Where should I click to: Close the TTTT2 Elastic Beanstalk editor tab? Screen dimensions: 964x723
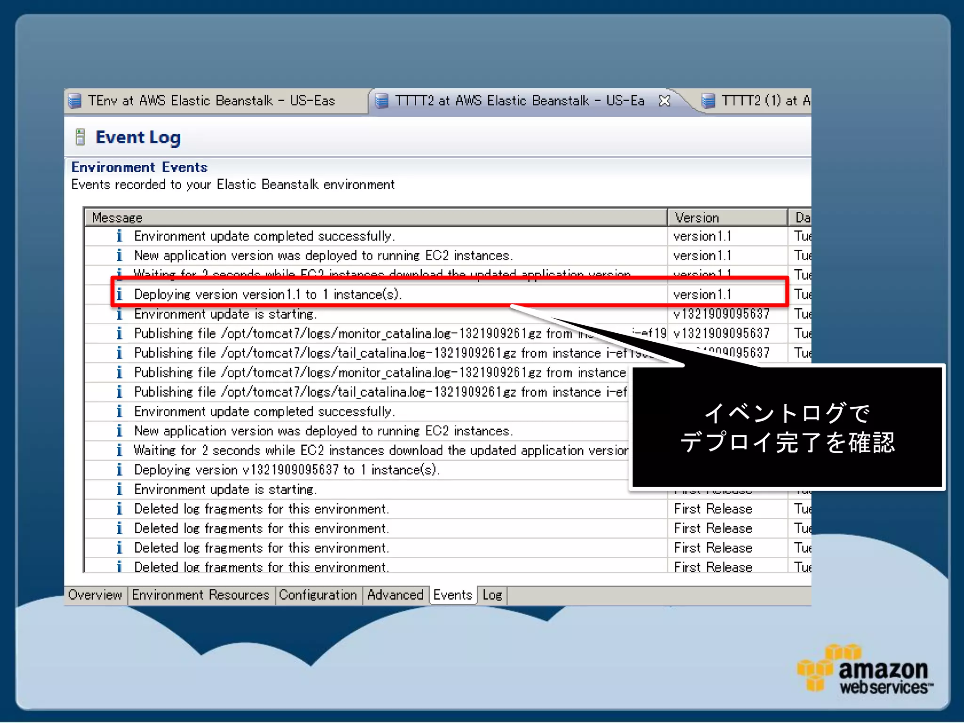[x=664, y=101]
